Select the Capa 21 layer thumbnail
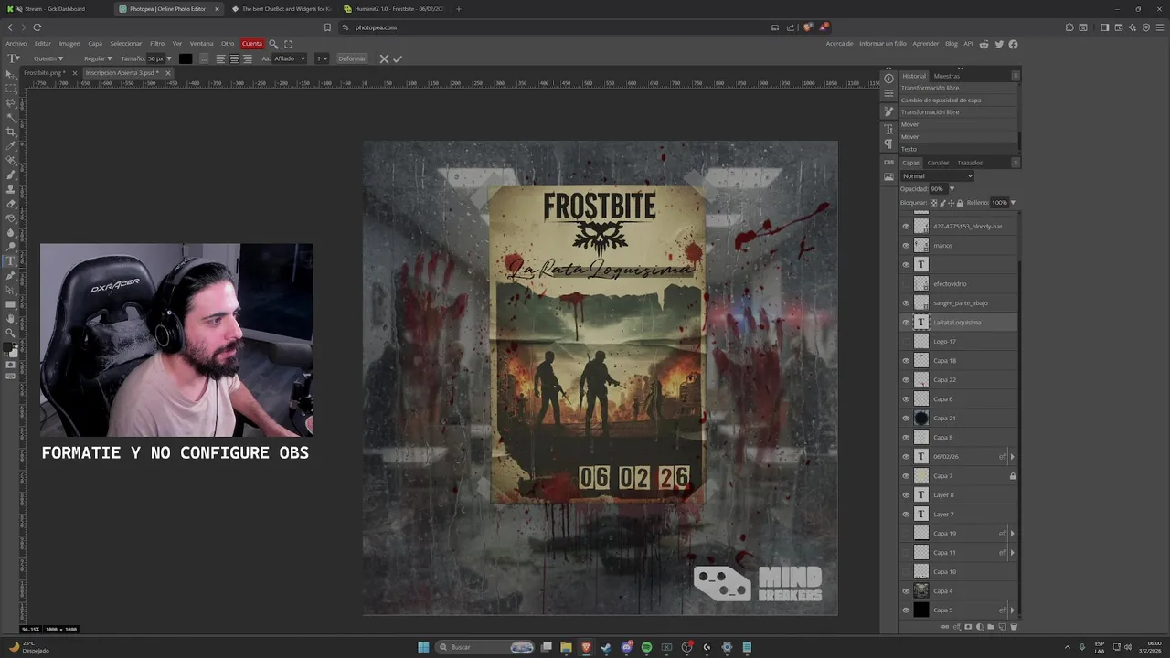 click(921, 419)
